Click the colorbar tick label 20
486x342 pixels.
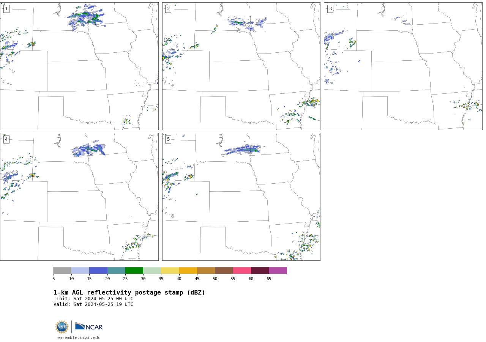107,279
